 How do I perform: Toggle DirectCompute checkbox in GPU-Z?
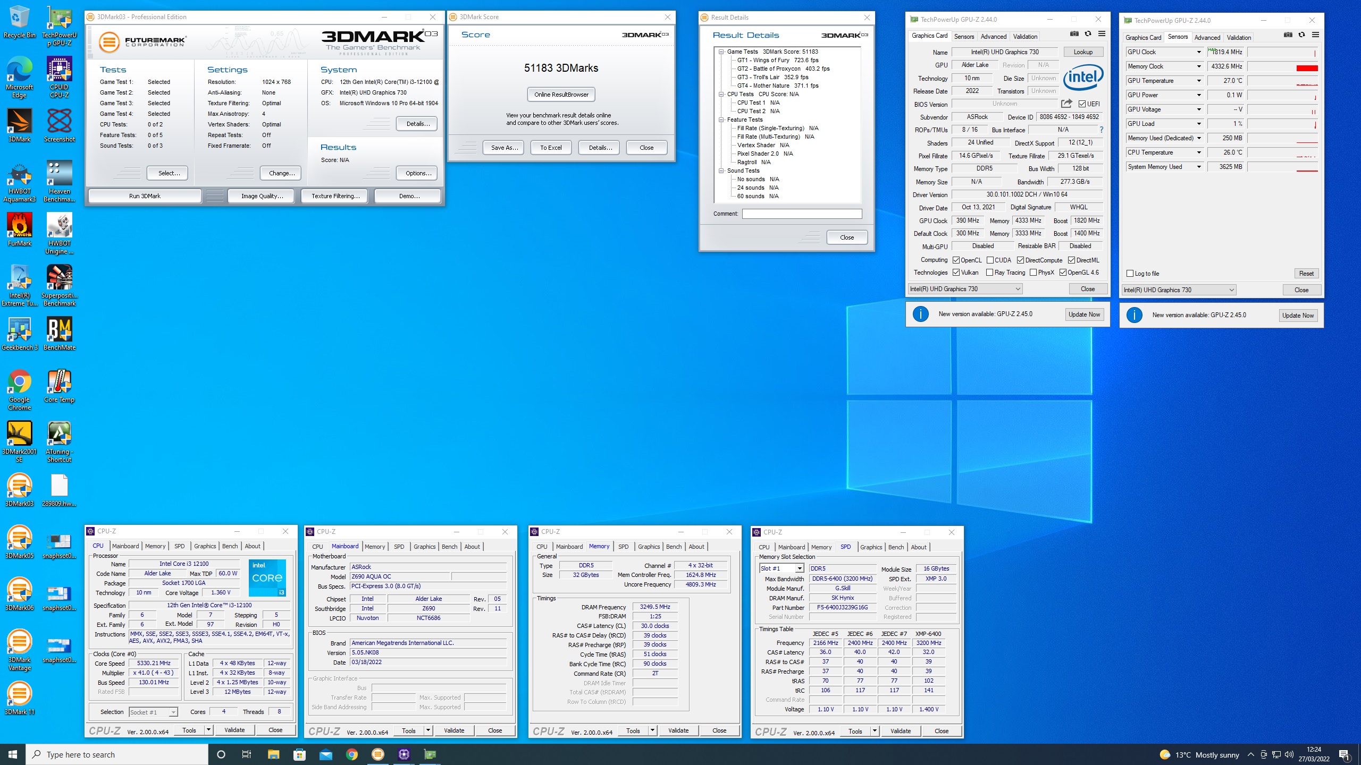[1020, 260]
